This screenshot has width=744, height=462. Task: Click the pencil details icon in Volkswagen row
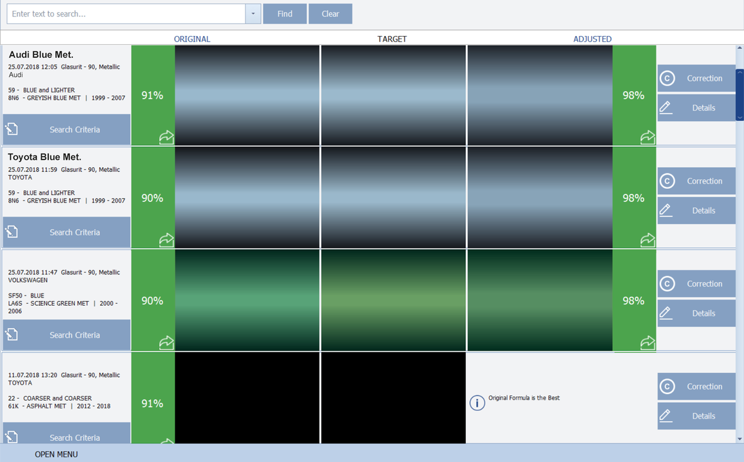666,313
